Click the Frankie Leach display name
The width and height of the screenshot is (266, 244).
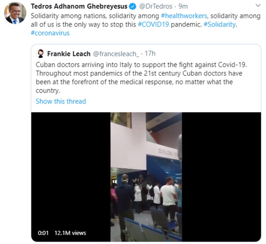[x=69, y=54]
